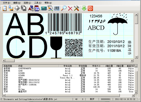
Task: Click the 字体大小 column header
Action: coord(96,66)
